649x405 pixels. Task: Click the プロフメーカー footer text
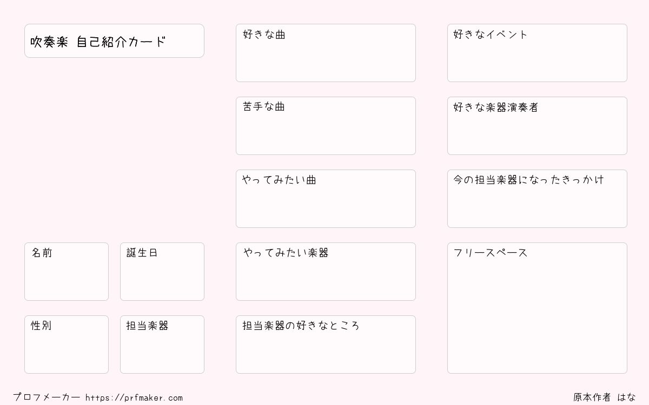tap(47, 397)
